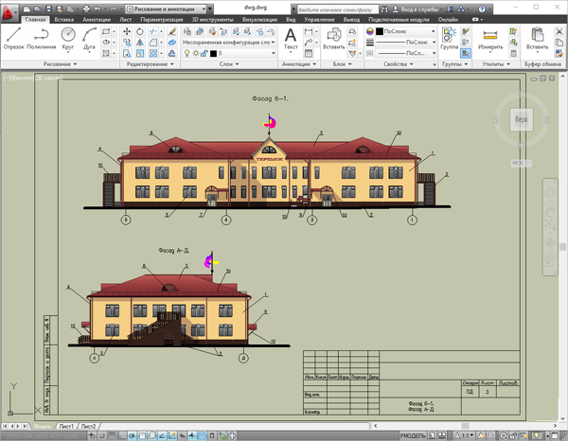Image resolution: width=568 pixels, height=441 pixels.
Task: Click the Explode tool icon
Action: click(x=172, y=43)
